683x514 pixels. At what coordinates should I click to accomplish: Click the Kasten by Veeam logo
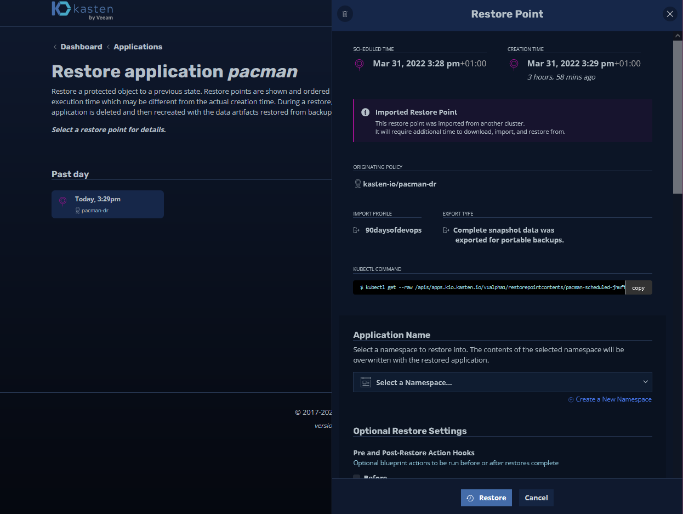[83, 10]
